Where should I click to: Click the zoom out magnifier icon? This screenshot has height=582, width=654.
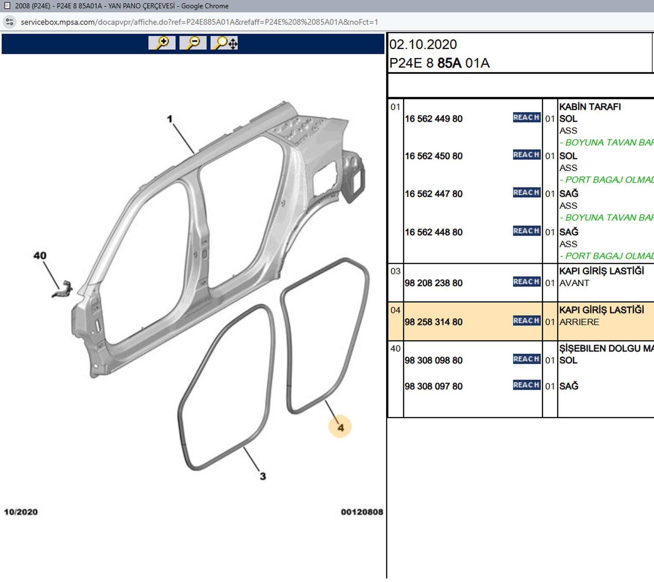pyautogui.click(x=193, y=43)
